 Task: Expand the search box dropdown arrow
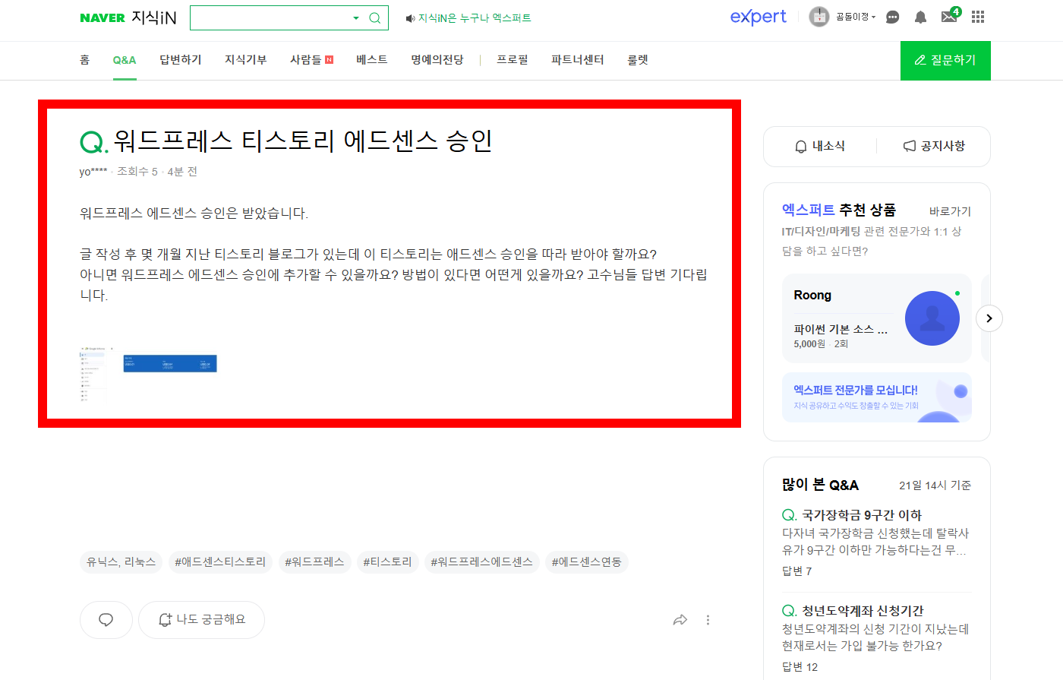[356, 18]
